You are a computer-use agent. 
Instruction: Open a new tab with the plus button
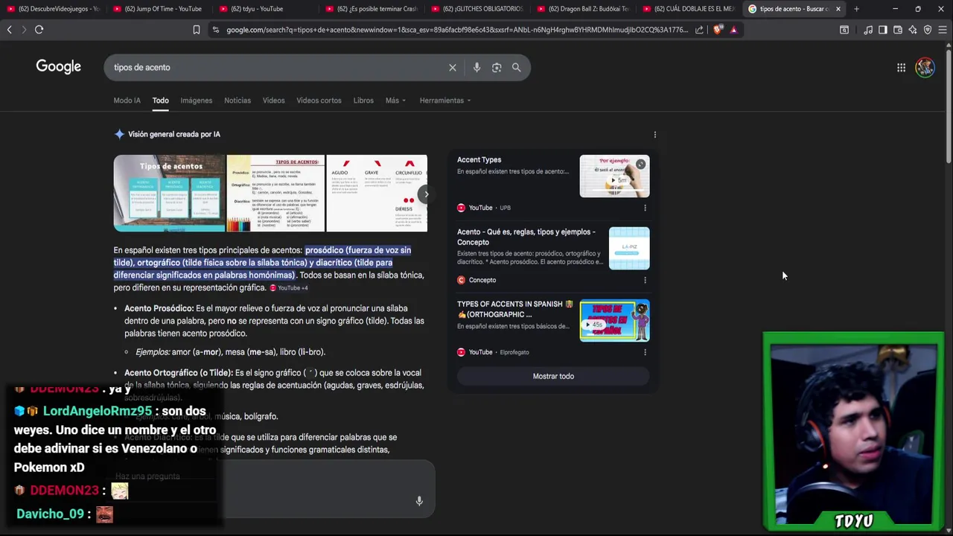tap(856, 9)
